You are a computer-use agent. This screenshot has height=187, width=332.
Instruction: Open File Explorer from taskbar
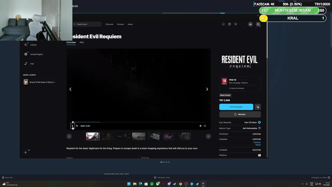[135, 184]
